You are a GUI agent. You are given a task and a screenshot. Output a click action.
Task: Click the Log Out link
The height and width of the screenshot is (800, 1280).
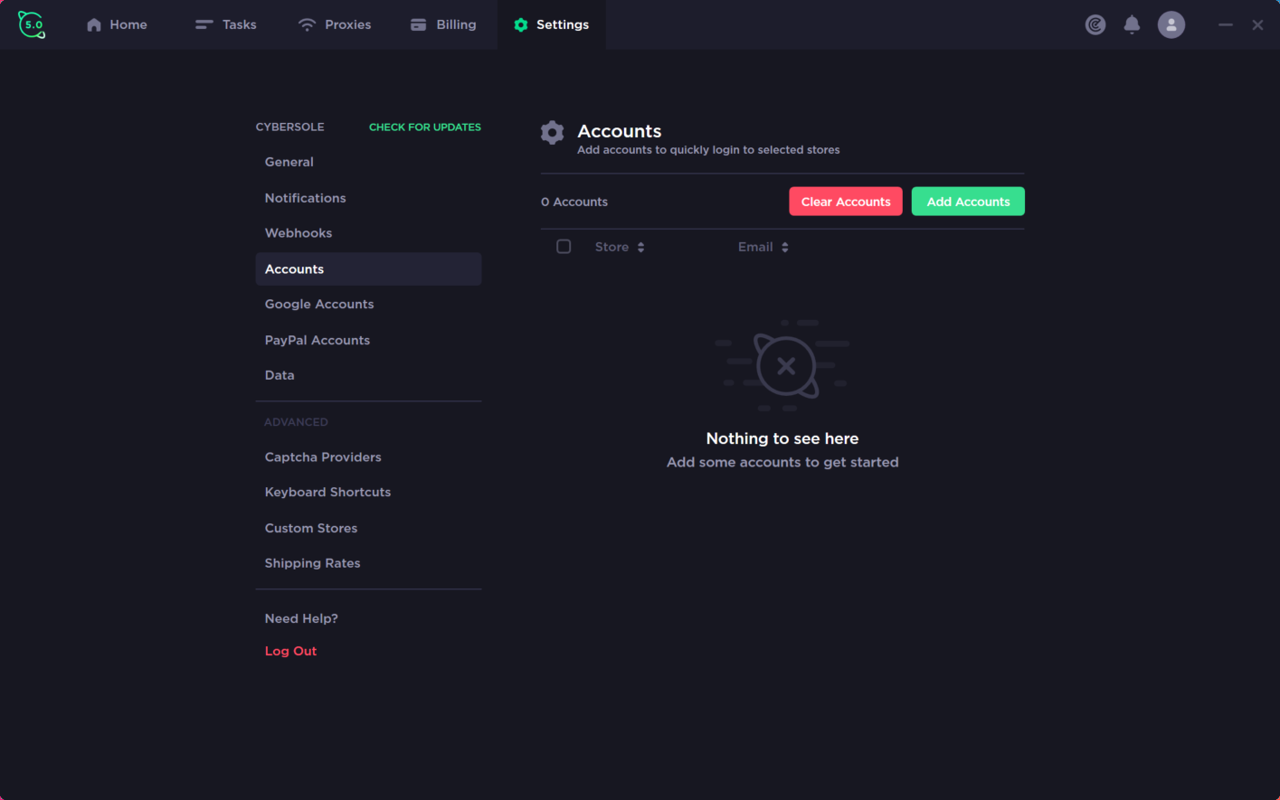[290, 651]
